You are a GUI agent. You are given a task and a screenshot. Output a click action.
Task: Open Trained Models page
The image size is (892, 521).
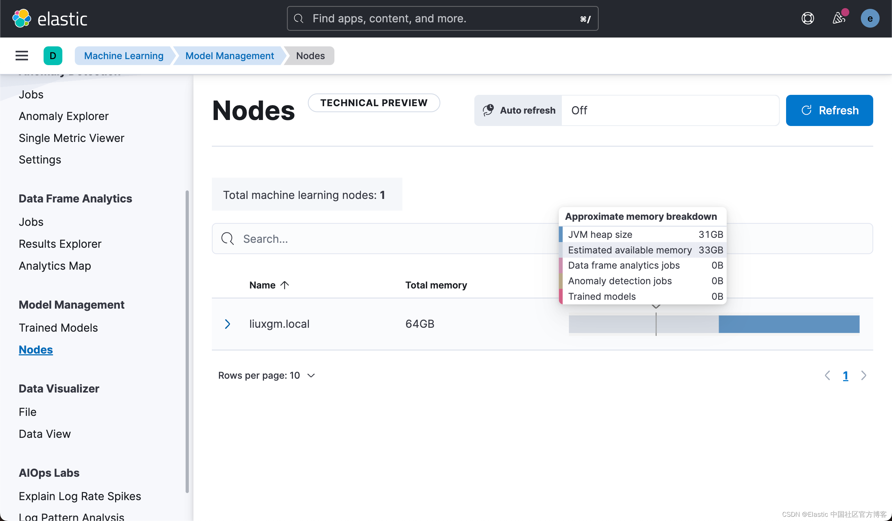tap(58, 328)
